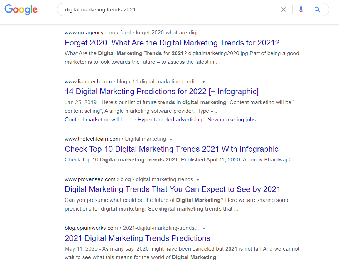The image size is (339, 266).
Task: Expand provenseo.com result options arrow
Action: click(x=198, y=180)
